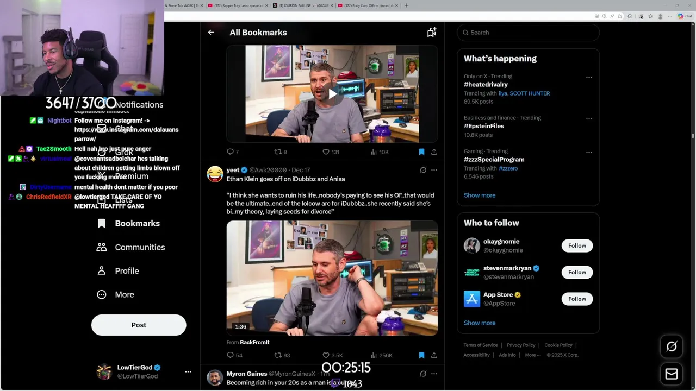Go back using the arrow beside All Bookmarks
Viewport: 696px width, 391px height.
(211, 33)
